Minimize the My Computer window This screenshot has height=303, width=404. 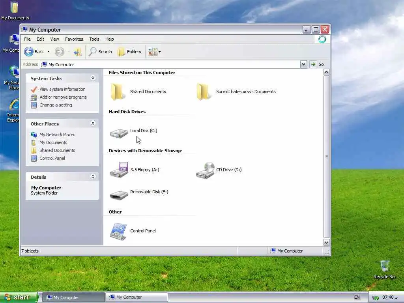306,30
